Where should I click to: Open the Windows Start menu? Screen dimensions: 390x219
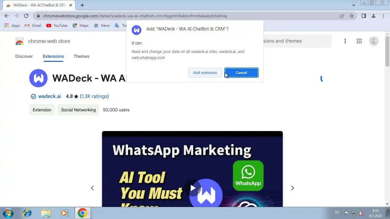(8, 213)
